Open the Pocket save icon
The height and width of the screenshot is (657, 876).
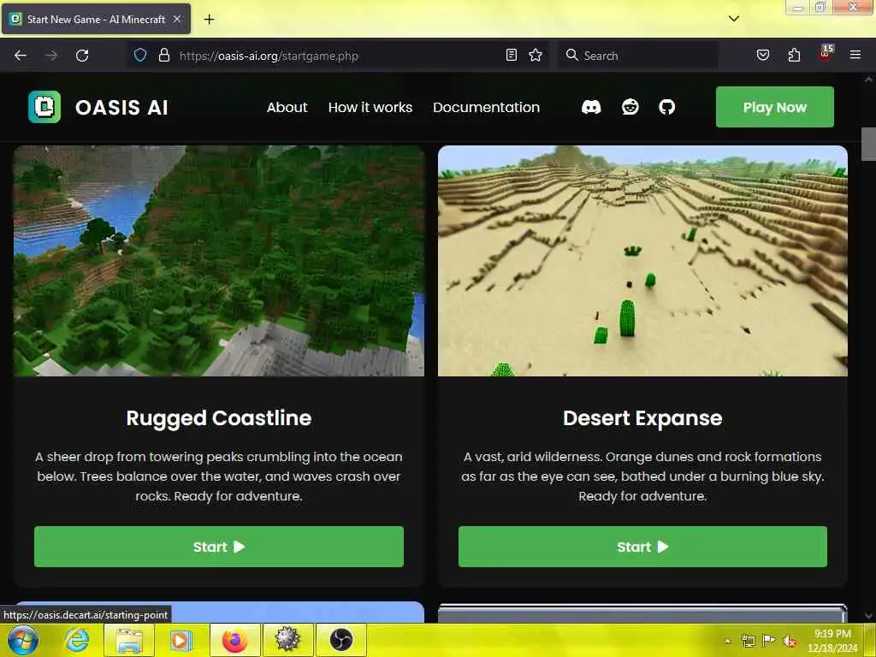click(x=762, y=55)
